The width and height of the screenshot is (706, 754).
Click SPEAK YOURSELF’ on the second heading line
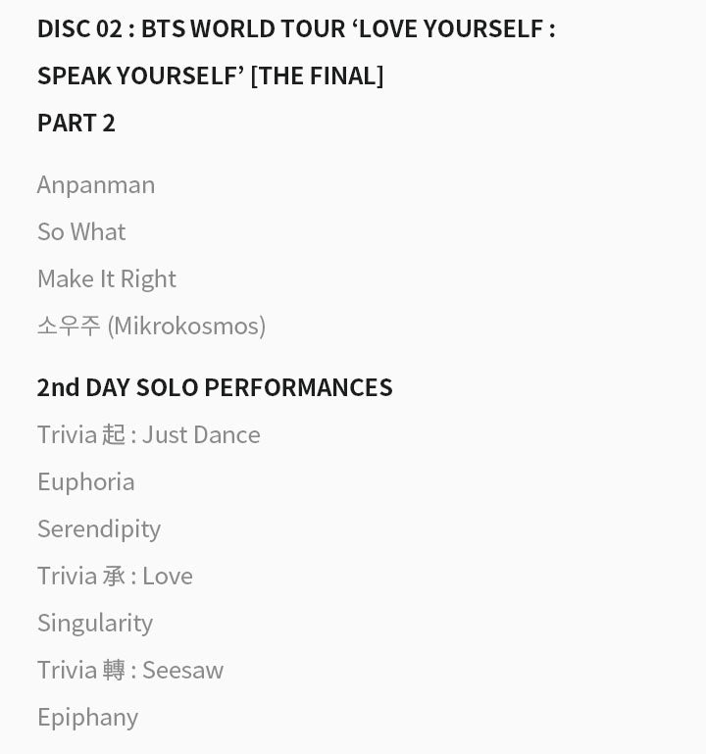tap(140, 75)
